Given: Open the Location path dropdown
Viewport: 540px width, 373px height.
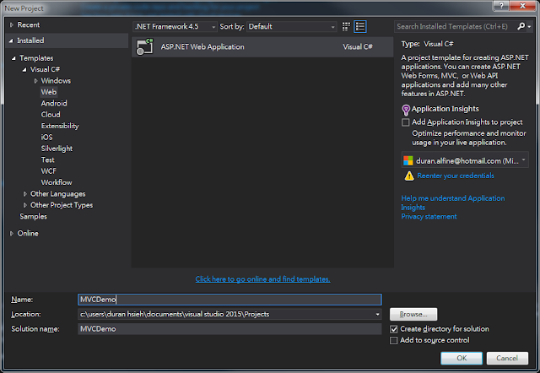Looking at the screenshot, I should pyautogui.click(x=377, y=314).
